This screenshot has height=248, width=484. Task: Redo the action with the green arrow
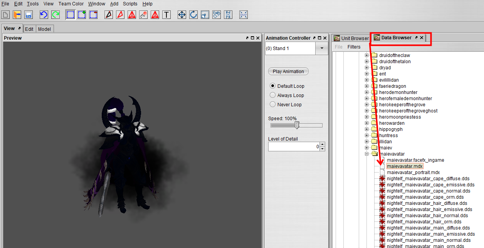coord(55,15)
